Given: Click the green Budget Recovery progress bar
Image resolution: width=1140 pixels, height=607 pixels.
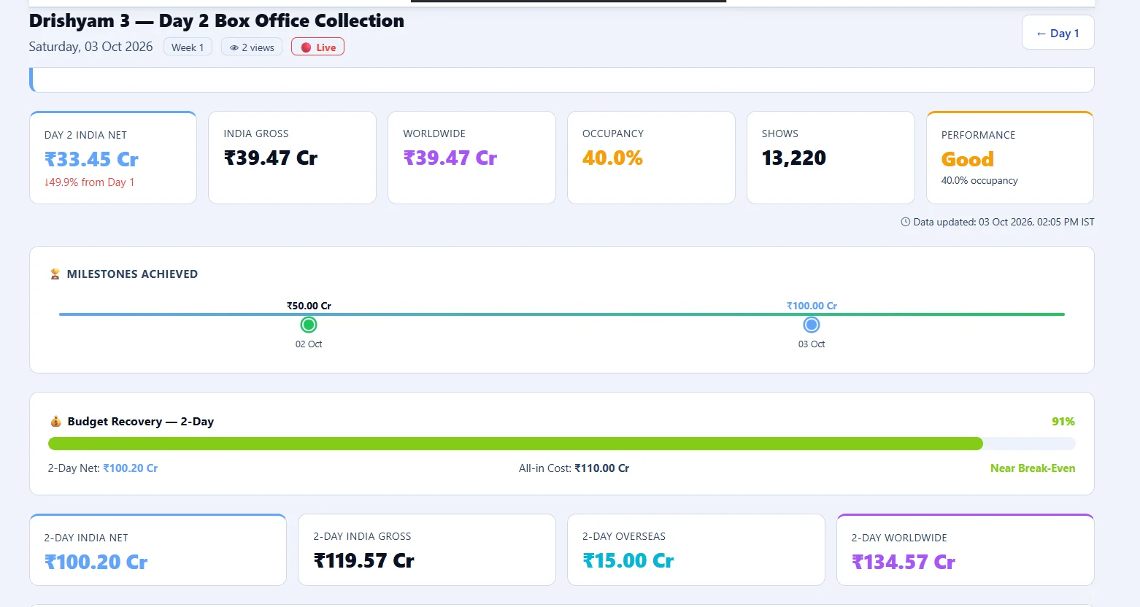Looking at the screenshot, I should (x=515, y=444).
